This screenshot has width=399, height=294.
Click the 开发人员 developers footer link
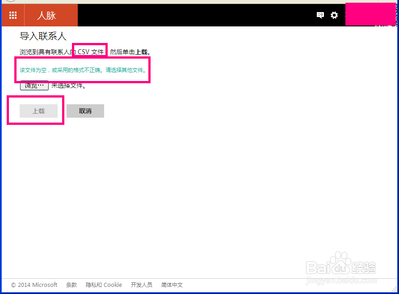[x=142, y=285]
